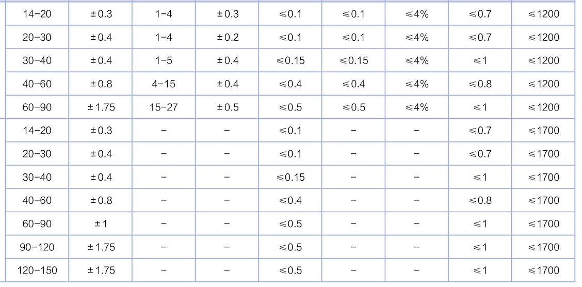This screenshot has height=287, width=582.
Task: Click the ±1.75 cell in 60–90 row
Action: (x=101, y=107)
